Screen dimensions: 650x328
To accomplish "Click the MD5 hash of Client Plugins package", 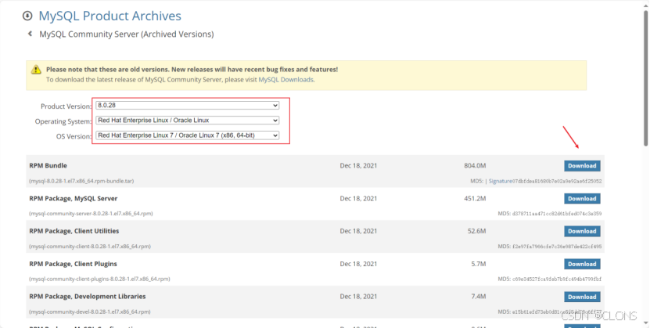I will coord(556,279).
